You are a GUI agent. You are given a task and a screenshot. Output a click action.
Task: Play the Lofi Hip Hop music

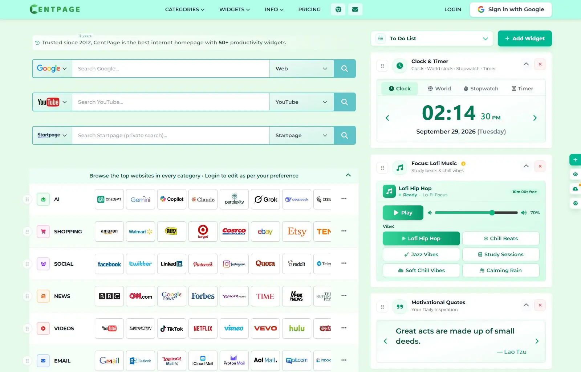click(x=403, y=213)
